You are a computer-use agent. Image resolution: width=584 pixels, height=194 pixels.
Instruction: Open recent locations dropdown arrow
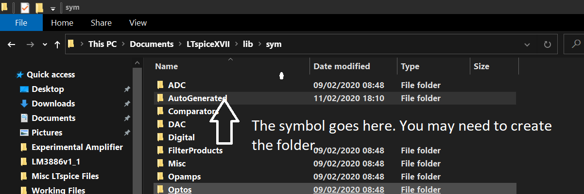[45, 45]
